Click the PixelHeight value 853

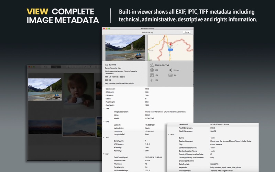tap(147, 102)
